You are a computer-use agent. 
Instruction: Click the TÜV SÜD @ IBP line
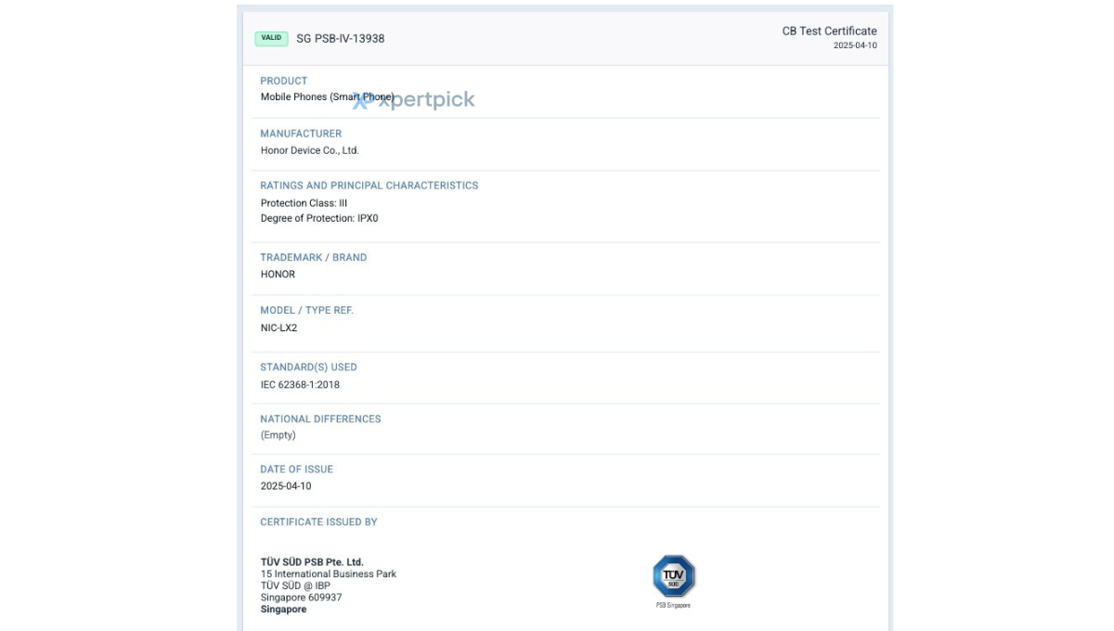tap(295, 586)
